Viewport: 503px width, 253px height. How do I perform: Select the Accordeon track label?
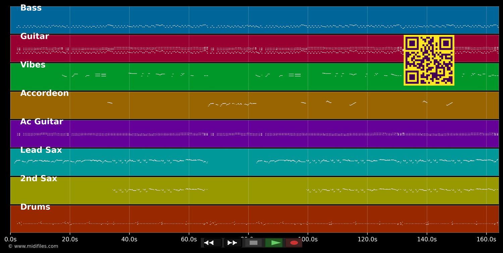(44, 93)
